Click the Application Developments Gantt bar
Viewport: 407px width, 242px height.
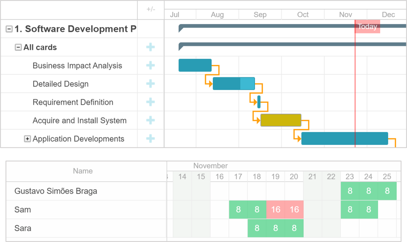click(x=345, y=139)
